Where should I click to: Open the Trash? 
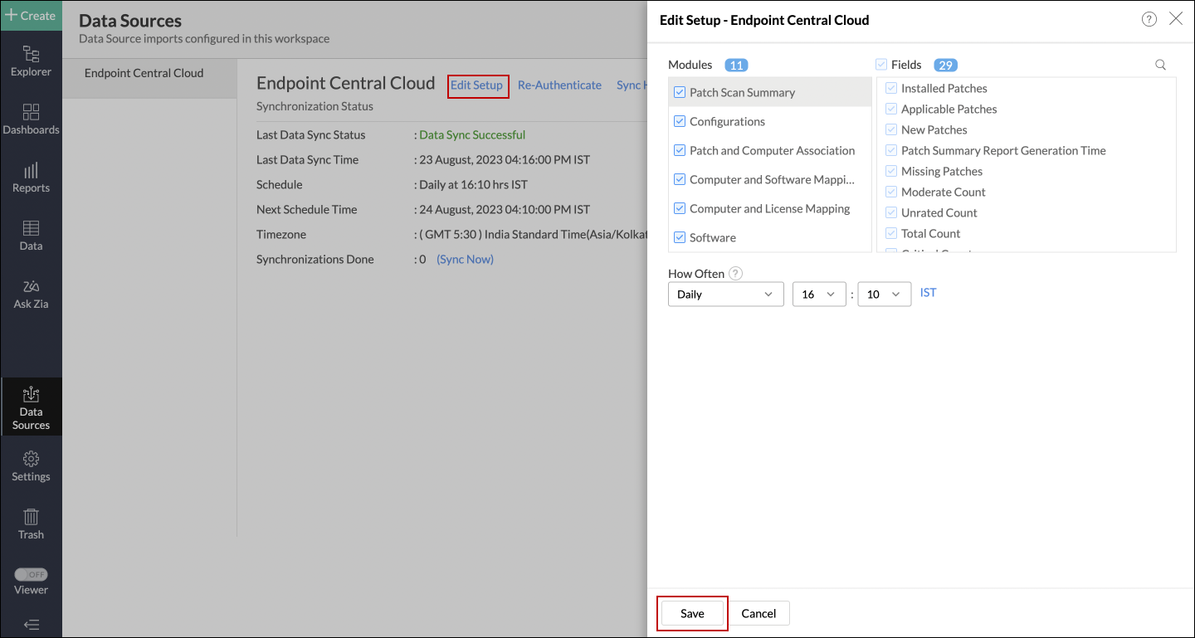32,523
